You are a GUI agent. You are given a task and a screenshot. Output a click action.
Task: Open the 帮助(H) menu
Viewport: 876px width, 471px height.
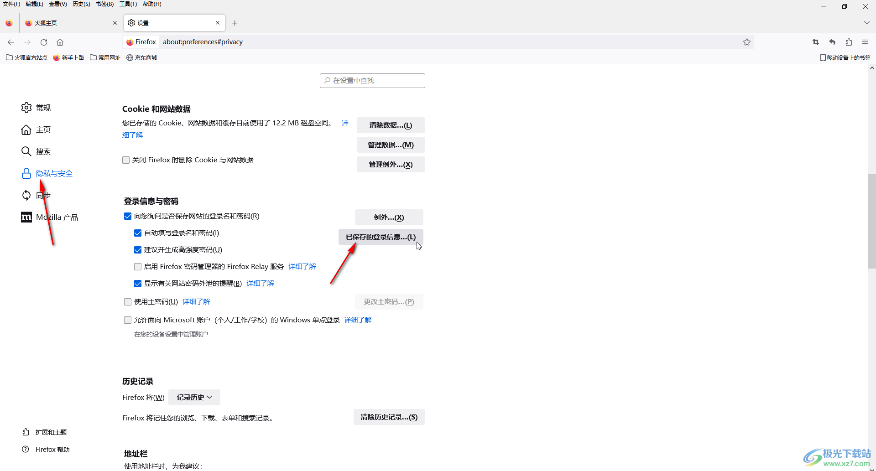(x=152, y=4)
